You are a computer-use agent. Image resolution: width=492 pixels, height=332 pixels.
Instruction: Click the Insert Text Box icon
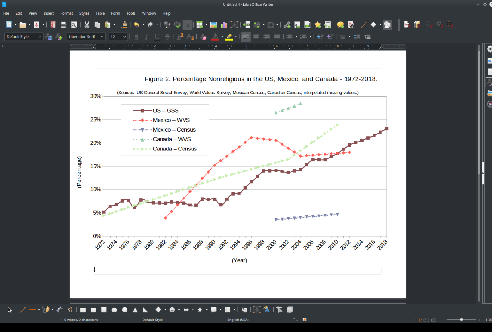234,25
